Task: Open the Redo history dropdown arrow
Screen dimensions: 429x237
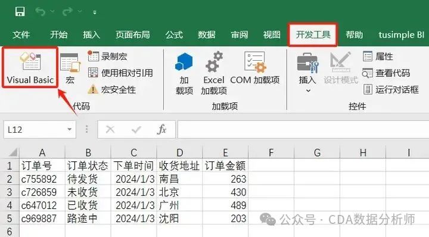Action: (80, 12)
